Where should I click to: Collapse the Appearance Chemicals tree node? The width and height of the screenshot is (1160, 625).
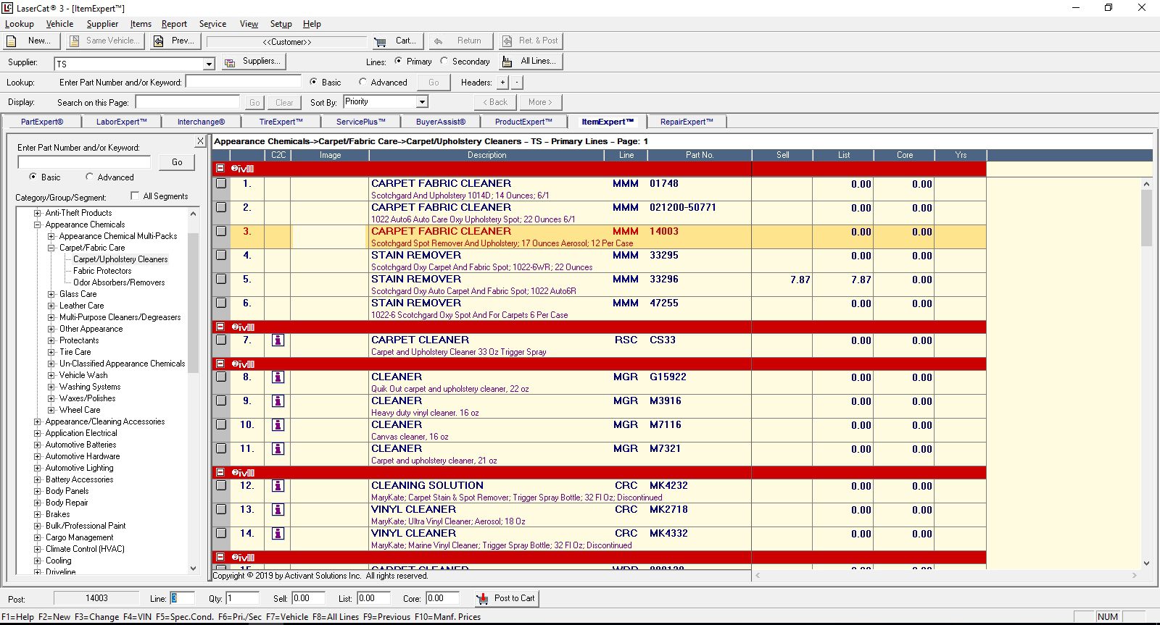[x=38, y=225]
